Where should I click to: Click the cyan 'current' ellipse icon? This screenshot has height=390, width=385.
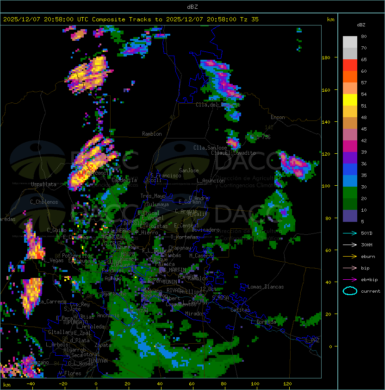[350, 291]
